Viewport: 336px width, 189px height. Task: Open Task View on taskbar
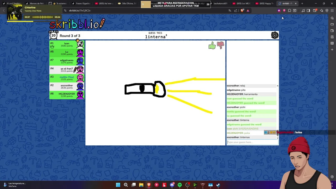pyautogui.click(x=133, y=185)
